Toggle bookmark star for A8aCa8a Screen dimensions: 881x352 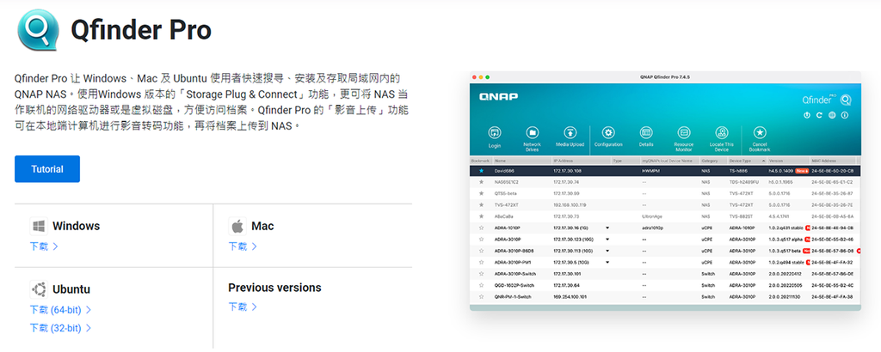coord(481,215)
